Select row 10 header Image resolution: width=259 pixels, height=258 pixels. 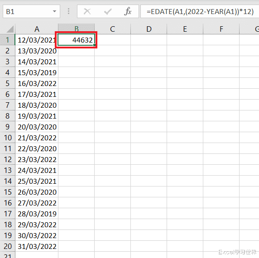pyautogui.click(x=7, y=138)
